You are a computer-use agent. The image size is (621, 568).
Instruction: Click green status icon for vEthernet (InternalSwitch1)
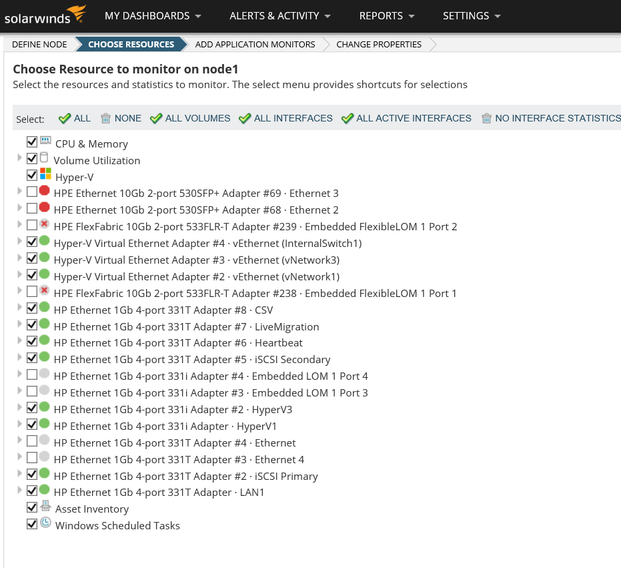click(44, 240)
